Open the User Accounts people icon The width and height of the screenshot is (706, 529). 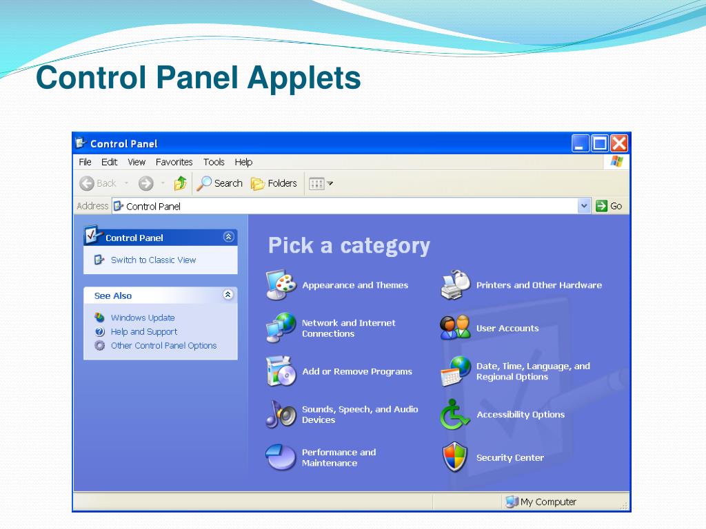455,327
